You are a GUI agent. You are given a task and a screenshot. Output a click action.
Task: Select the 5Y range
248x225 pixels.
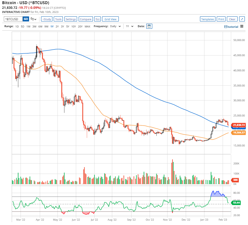coord(68,27)
